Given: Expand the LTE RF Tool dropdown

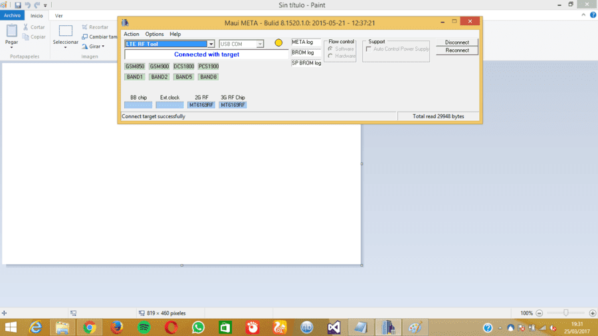Looking at the screenshot, I should (x=211, y=44).
